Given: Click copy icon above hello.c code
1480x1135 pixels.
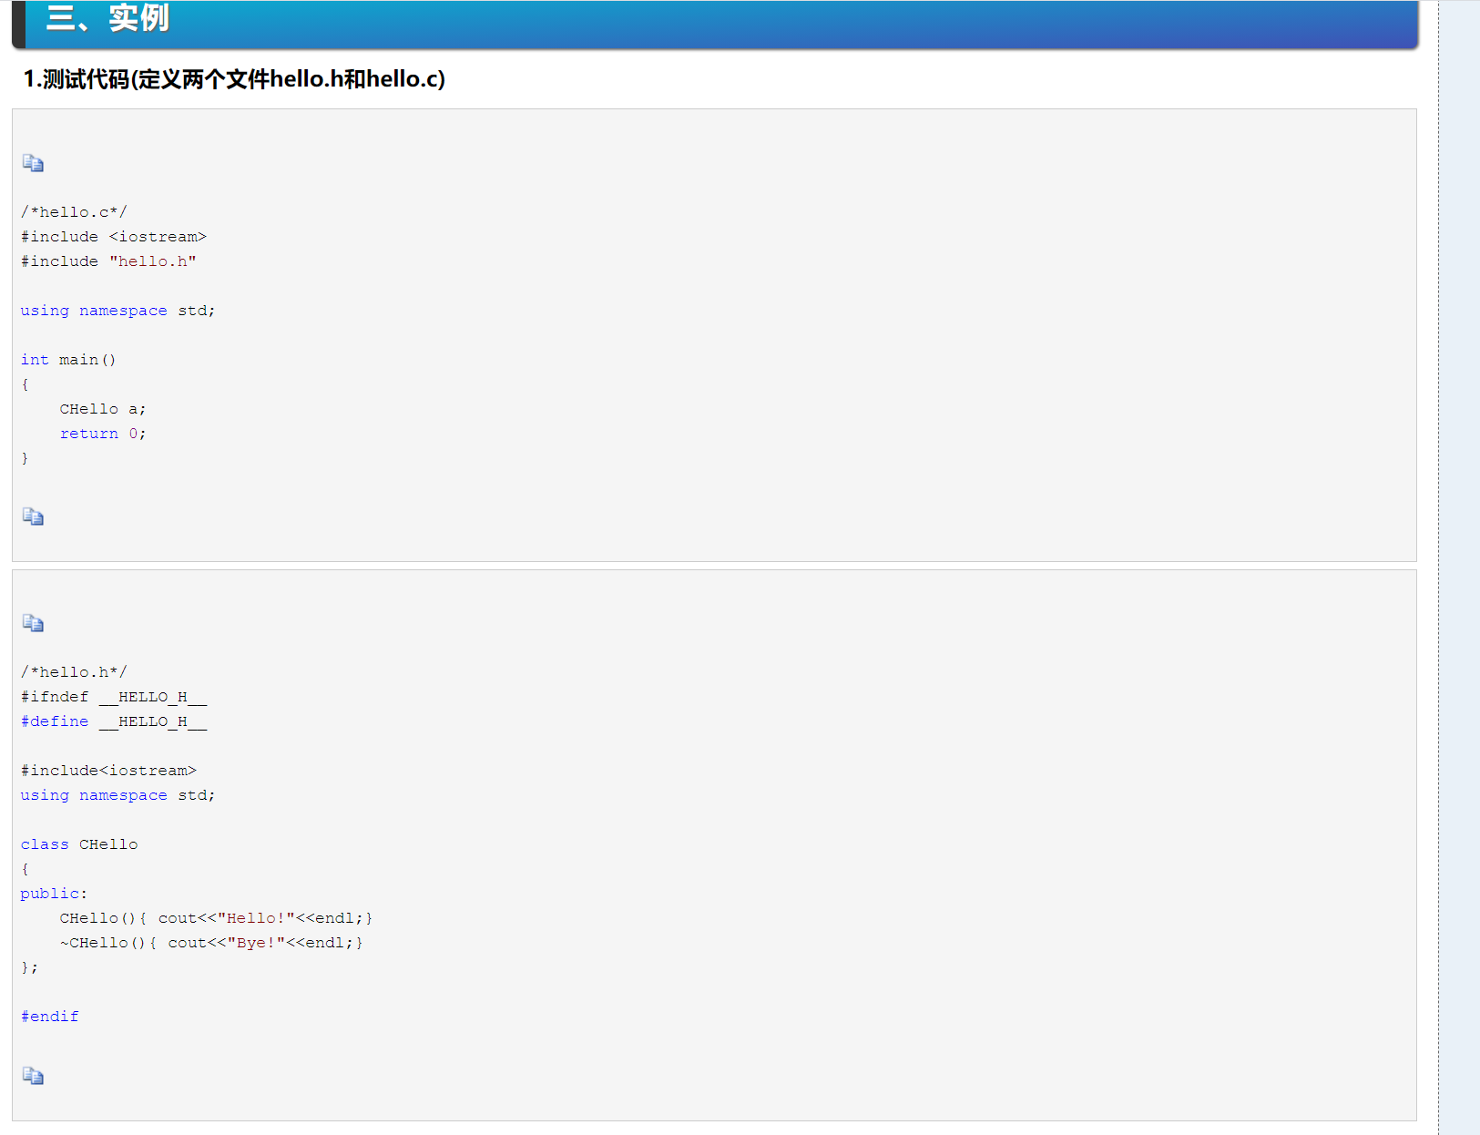Looking at the screenshot, I should coord(33,163).
